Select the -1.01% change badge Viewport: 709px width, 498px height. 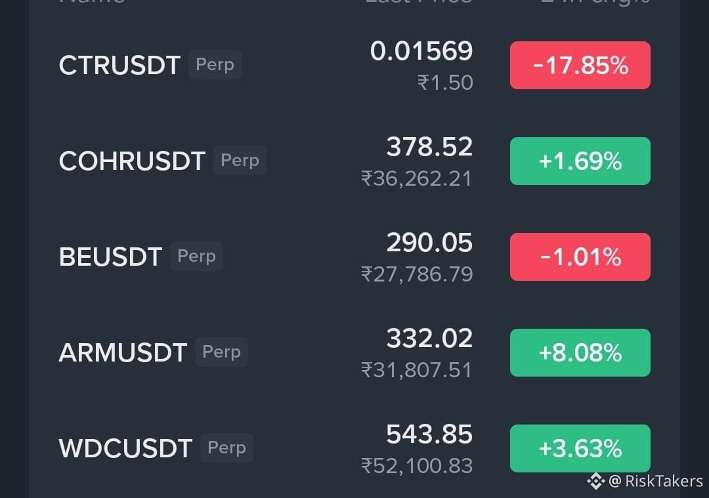tap(580, 257)
